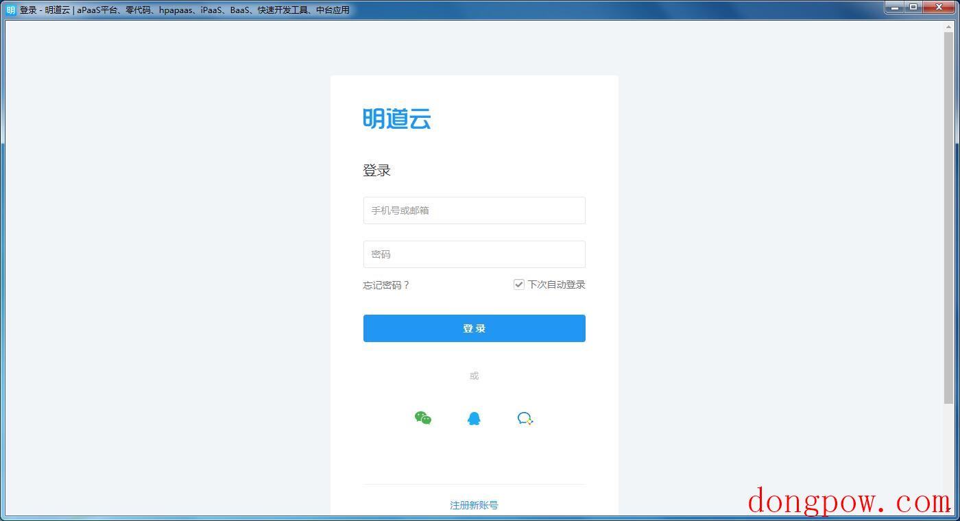Click the vertical scrollbar thumb
This screenshot has width=960, height=521.
tap(949, 217)
